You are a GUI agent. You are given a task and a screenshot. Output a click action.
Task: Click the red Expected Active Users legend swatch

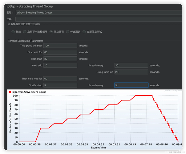pos(10,92)
